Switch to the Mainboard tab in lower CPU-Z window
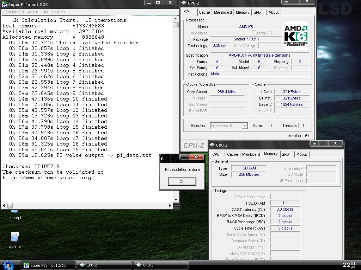The height and width of the screenshot is (270, 361). [x=251, y=154]
